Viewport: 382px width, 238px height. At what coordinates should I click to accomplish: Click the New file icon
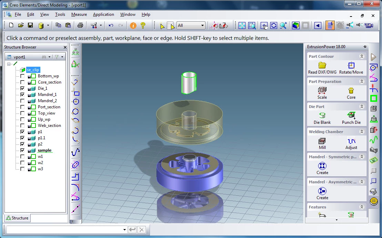coord(11,25)
